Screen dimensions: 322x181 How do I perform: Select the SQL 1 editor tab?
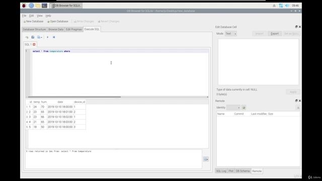point(30,44)
